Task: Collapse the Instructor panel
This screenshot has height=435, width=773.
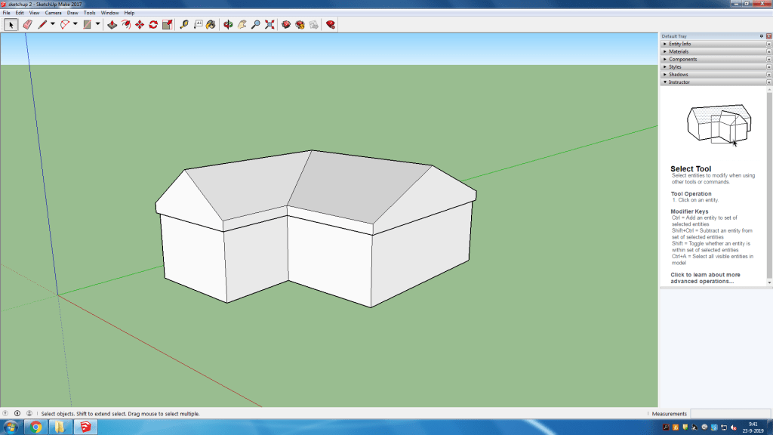Action: [x=679, y=82]
